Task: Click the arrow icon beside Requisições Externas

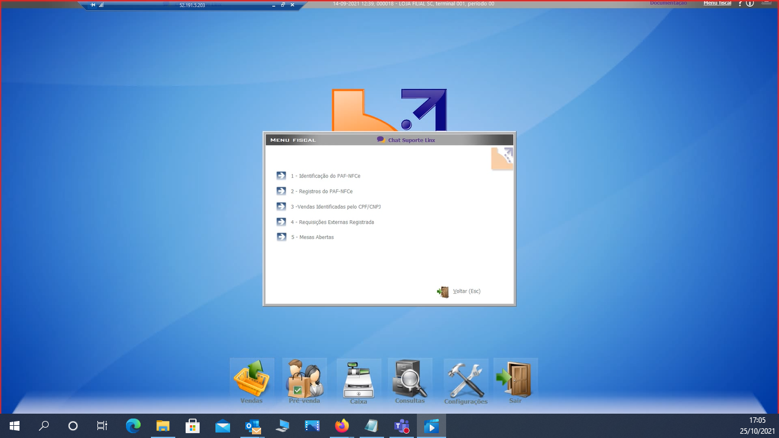Action: tap(281, 222)
